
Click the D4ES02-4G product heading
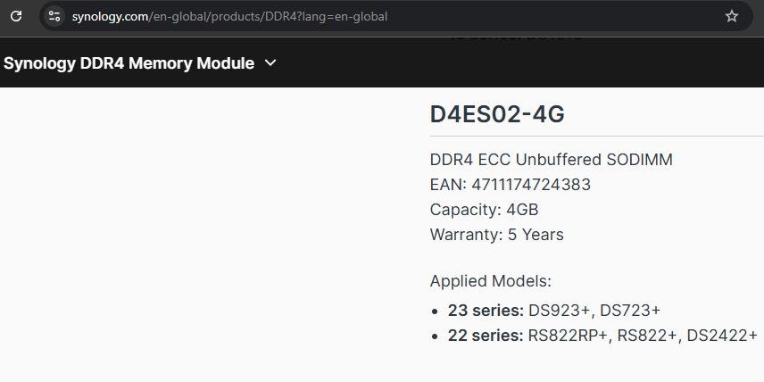[x=497, y=114]
